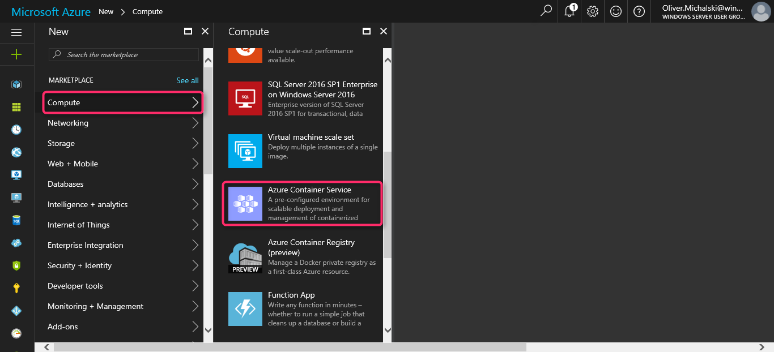Viewport: 774px width, 352px height.
Task: Click the Virtual machine scale set icon
Action: pos(245,151)
